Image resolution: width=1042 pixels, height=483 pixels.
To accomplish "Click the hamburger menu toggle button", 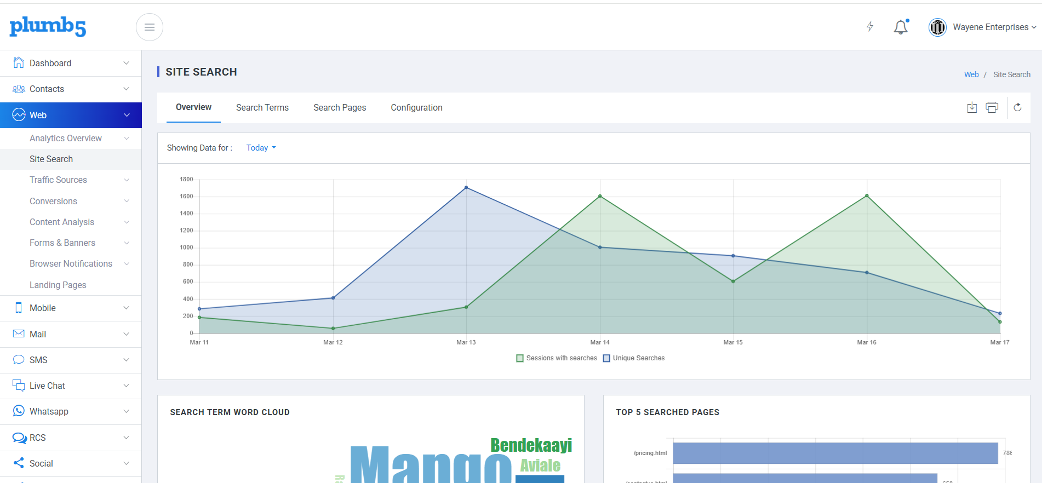I will (x=150, y=27).
